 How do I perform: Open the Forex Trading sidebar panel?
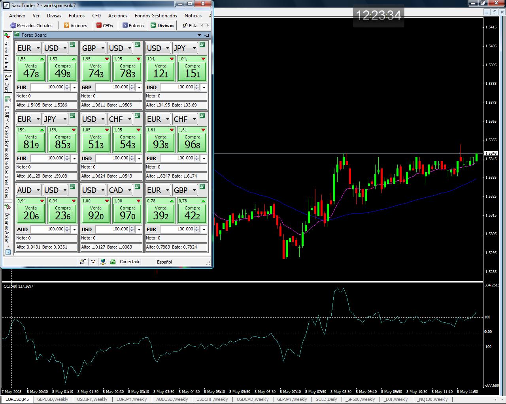point(7,51)
